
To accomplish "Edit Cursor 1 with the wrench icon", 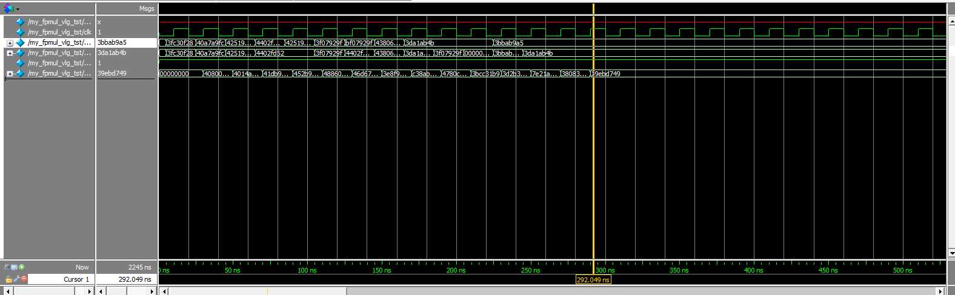I will tap(16, 279).
